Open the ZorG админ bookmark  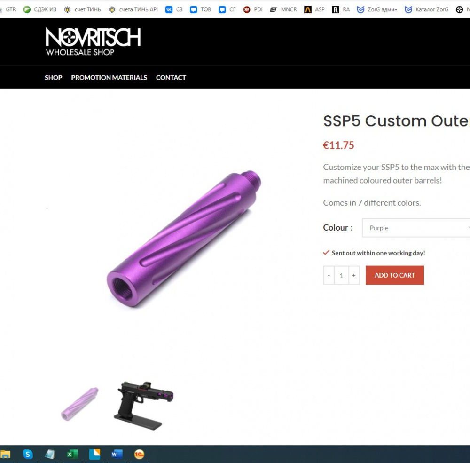[377, 9]
